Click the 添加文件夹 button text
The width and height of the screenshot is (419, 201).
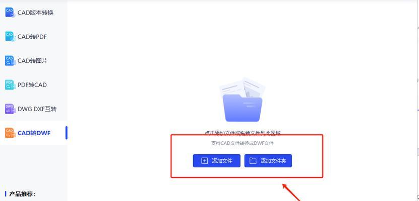tap(273, 161)
